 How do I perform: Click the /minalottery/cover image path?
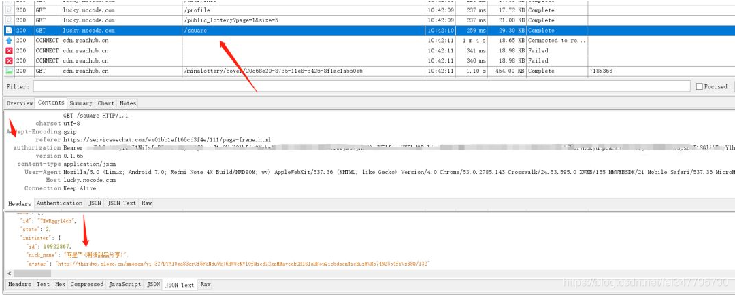[x=274, y=71]
